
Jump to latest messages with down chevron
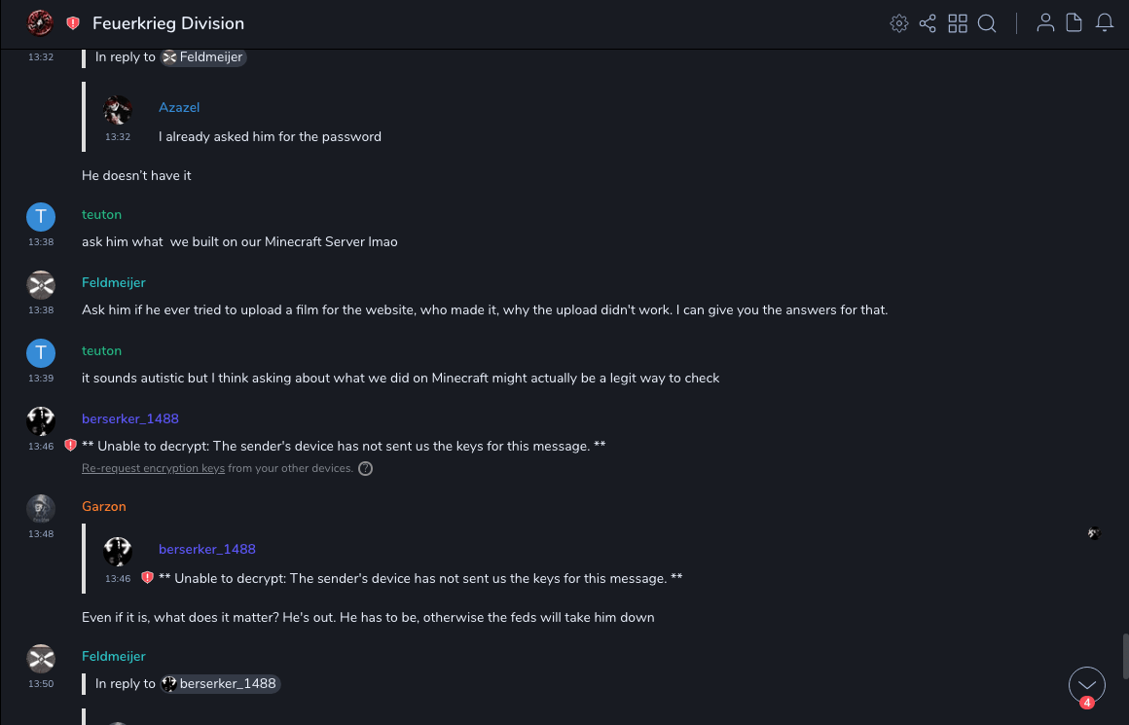point(1086,685)
